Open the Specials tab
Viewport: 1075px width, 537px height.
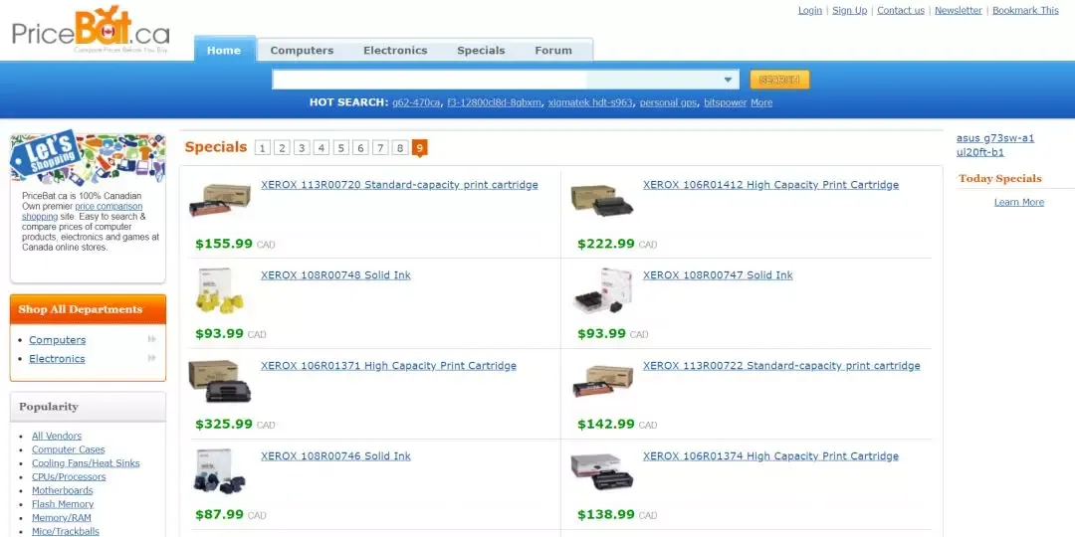click(x=481, y=50)
